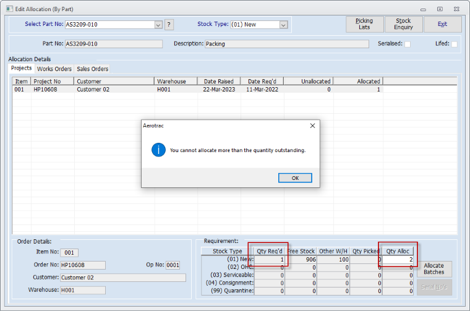Click Qty Alloc cell for (03) Serviceable
This screenshot has height=311, width=470.
tap(398, 275)
